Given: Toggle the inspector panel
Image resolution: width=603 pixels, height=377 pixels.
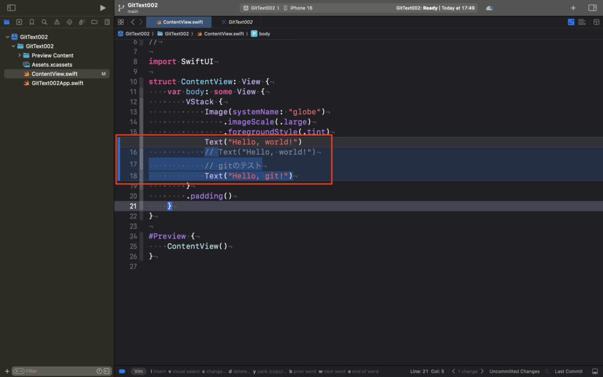Looking at the screenshot, I should 592,8.
